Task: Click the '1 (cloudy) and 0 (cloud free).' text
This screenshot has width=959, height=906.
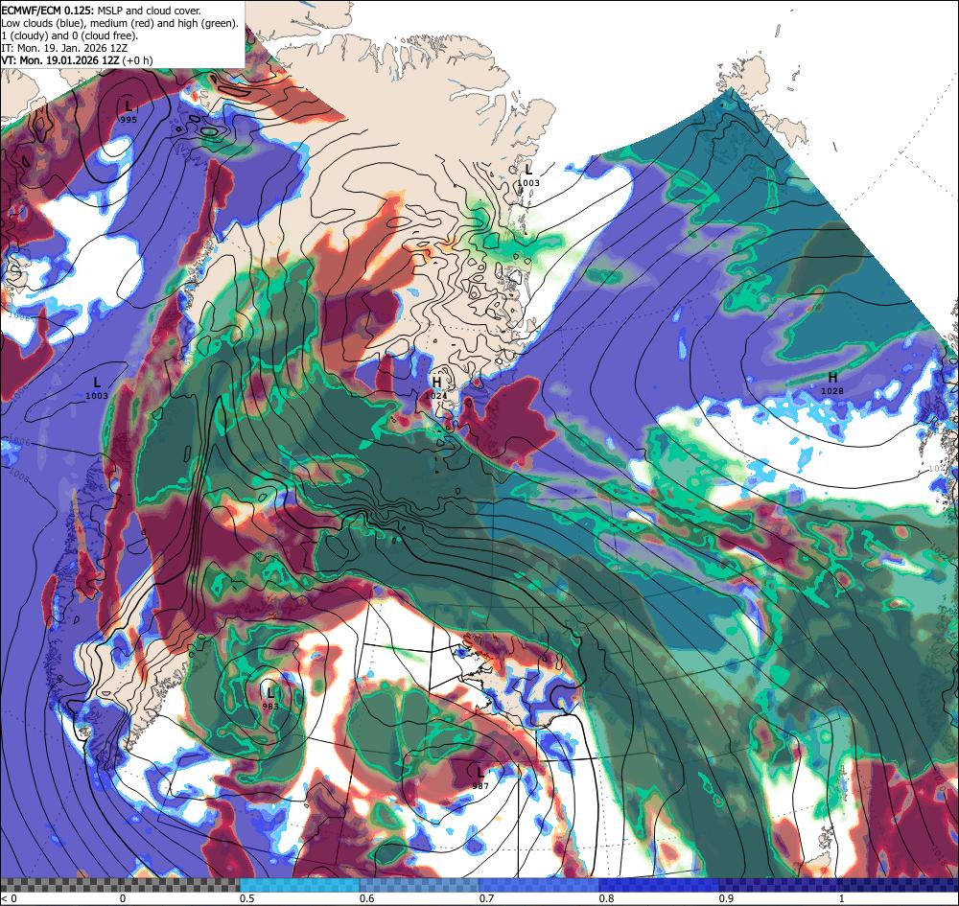Action: tap(70, 35)
